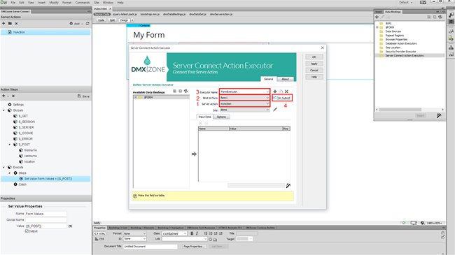Collapse all available data bindings icon
The width and height of the screenshot is (455, 255).
click(180, 92)
